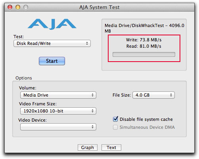Screen dimensions: 199x159
Task: Uncheck Disable file system cache
Action: point(115,119)
